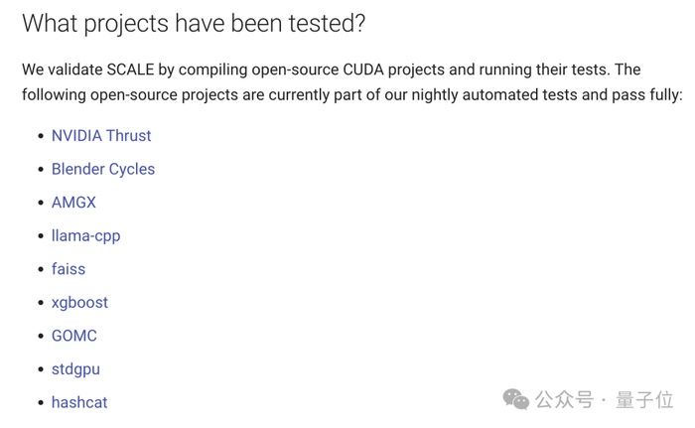
Task: Click the bullet point beside NVIDIA Thrust
Action: coord(40,136)
